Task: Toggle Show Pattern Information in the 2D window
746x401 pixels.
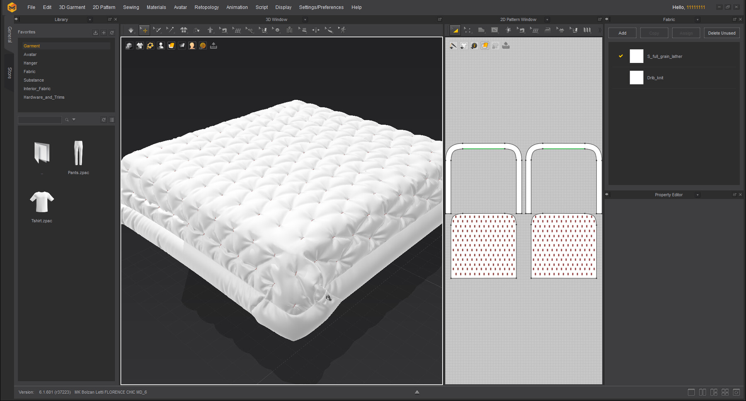Action: tap(474, 46)
